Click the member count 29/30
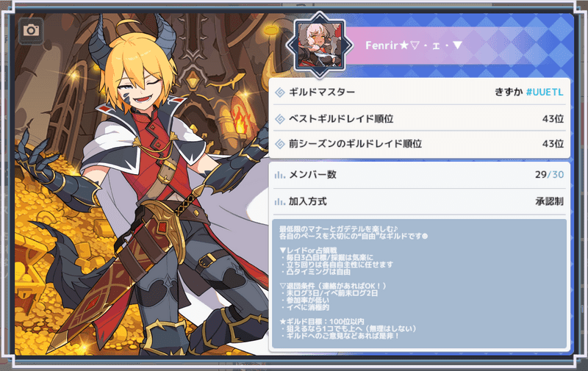The height and width of the screenshot is (371, 588). coord(549,175)
